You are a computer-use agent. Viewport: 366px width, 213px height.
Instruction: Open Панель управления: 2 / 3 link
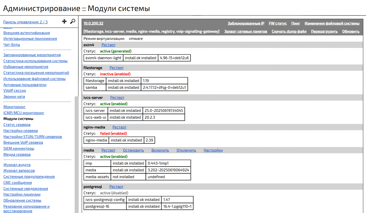click(25, 22)
